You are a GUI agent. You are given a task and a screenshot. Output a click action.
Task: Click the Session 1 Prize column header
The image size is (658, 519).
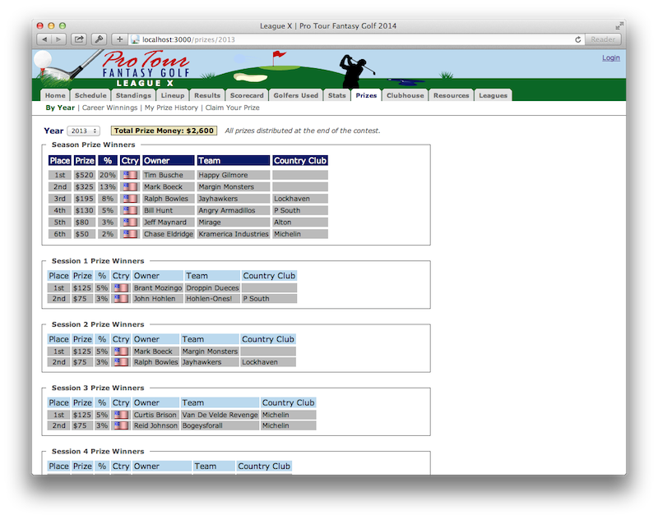[82, 276]
